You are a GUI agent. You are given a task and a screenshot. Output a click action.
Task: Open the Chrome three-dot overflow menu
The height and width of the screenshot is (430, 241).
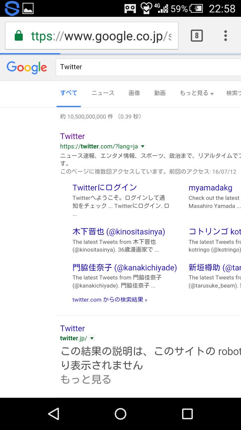(226, 36)
